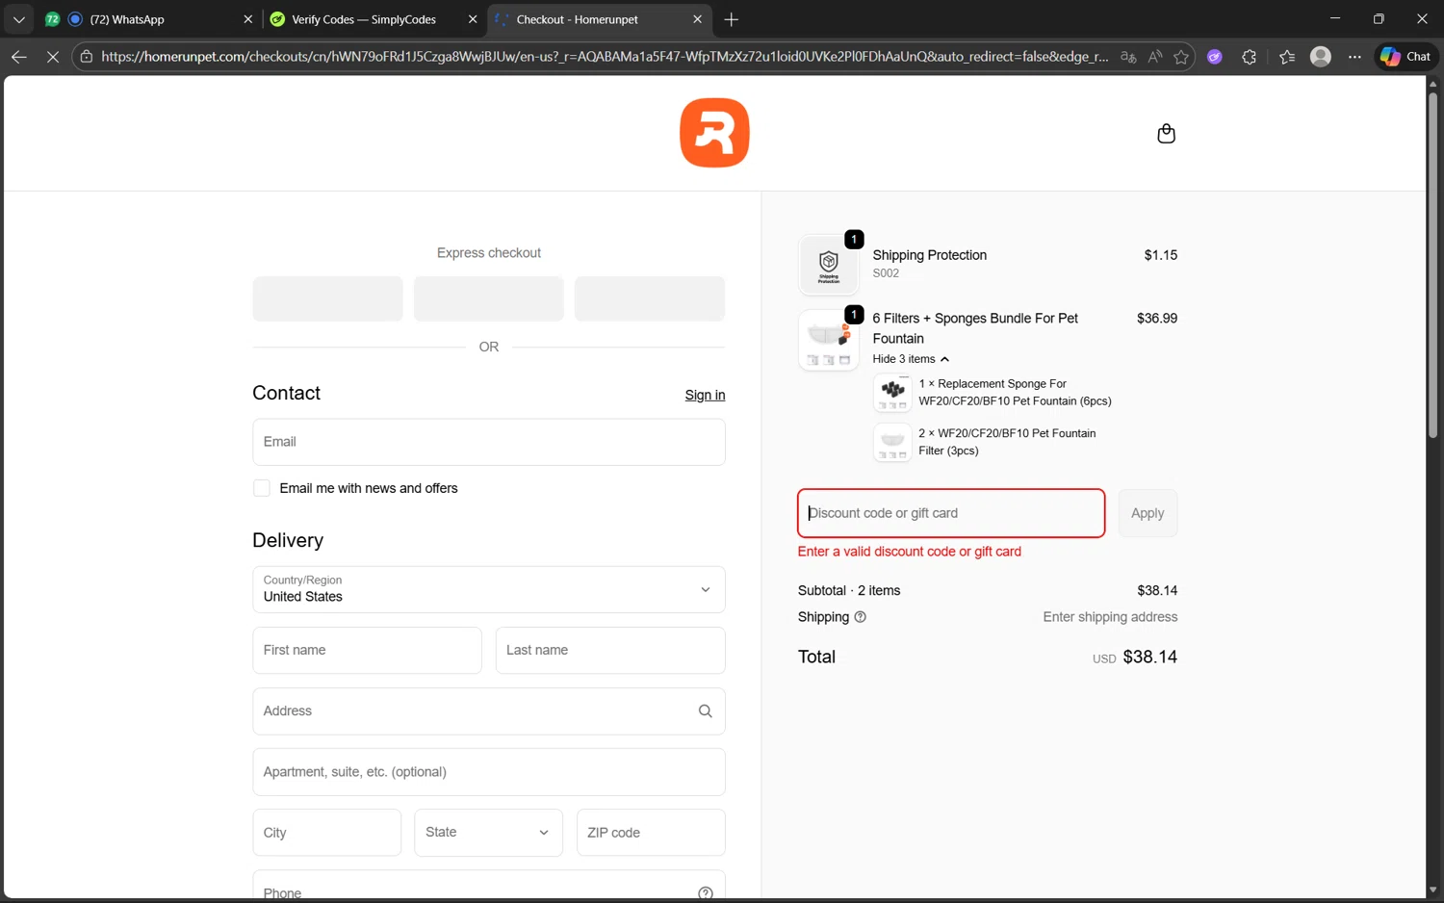Click the bundle price $36.99
Screen dimensions: 1444x903
point(1157,319)
